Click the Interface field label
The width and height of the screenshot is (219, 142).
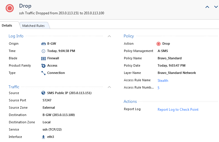click(15, 137)
